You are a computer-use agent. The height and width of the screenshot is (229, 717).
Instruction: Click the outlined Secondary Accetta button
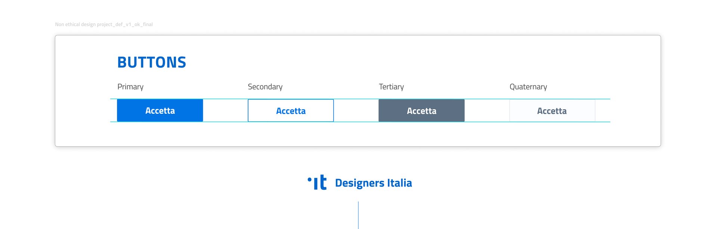pos(291,110)
